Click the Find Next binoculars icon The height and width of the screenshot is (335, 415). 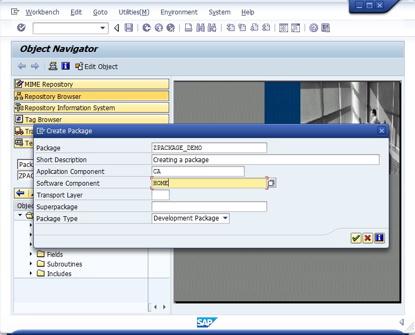coord(212,27)
